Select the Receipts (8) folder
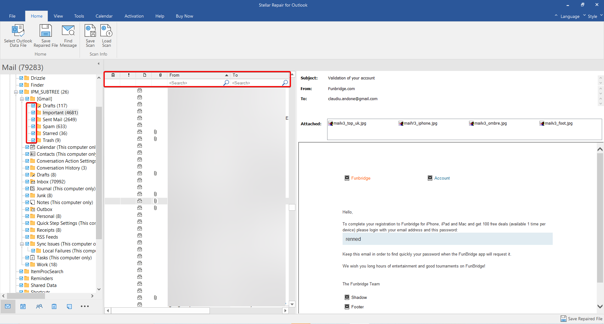 pyautogui.click(x=49, y=230)
